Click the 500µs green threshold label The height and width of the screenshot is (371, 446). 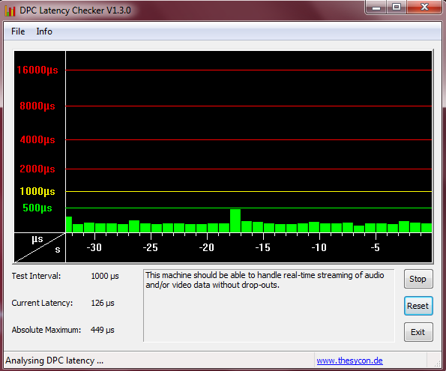click(x=37, y=208)
